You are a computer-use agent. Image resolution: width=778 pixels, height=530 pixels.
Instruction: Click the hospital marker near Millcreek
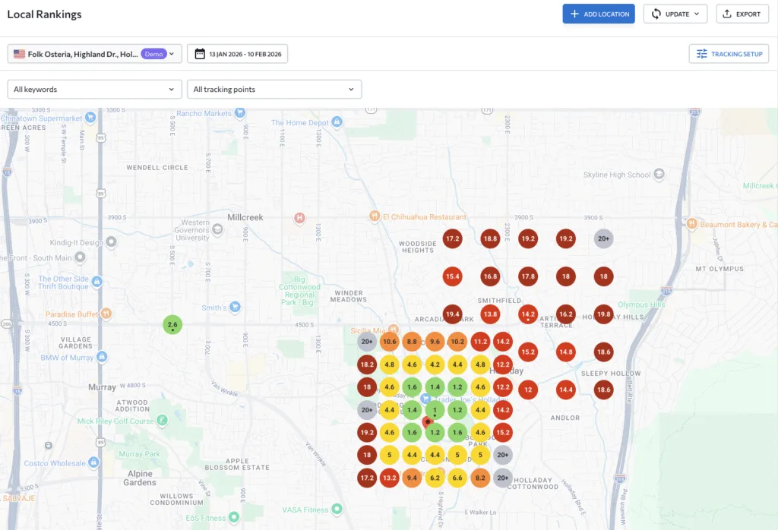tap(300, 218)
